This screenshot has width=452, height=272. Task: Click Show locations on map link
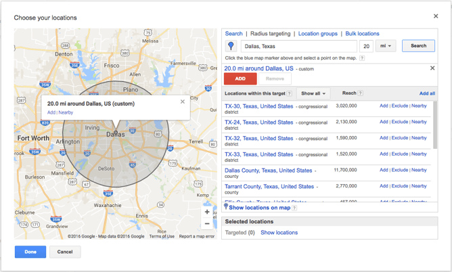tap(259, 208)
